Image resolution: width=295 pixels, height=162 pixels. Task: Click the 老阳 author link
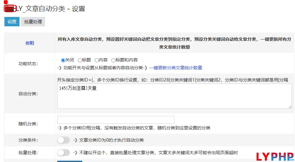click(x=30, y=43)
